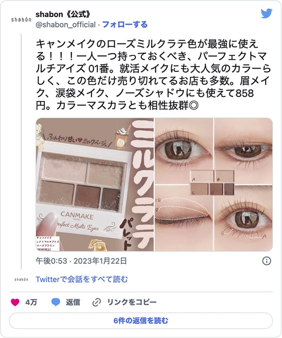Open the shabon《公式》display name
Viewport: 282px width, 338px height.
tap(63, 15)
